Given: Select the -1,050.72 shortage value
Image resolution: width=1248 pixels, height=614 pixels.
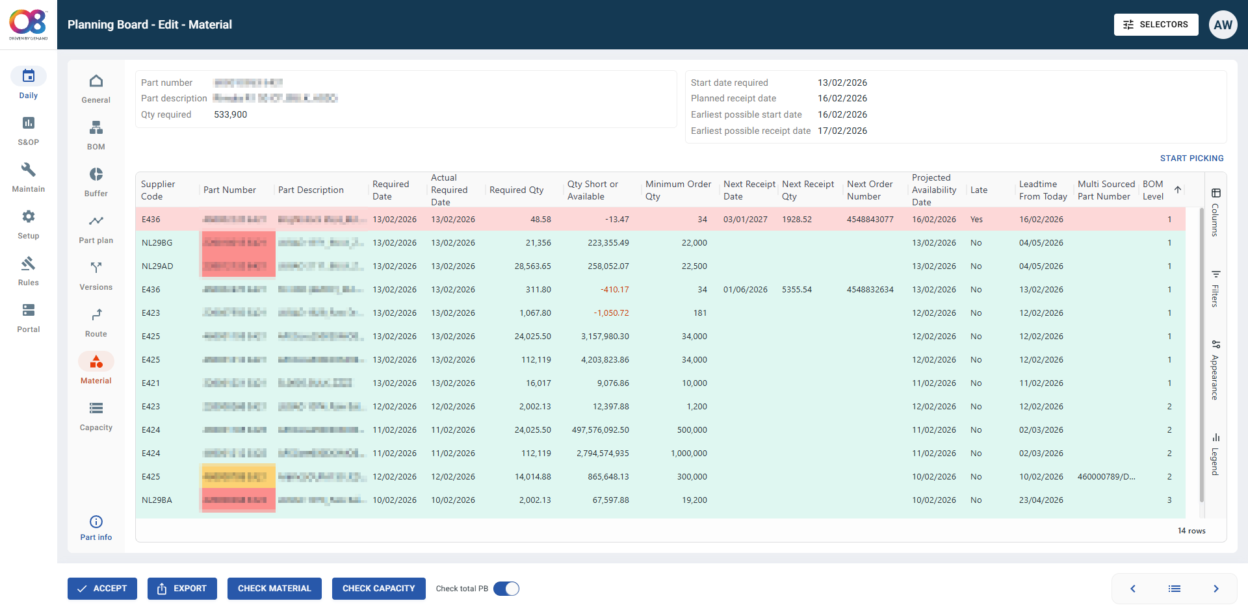Looking at the screenshot, I should point(611,313).
